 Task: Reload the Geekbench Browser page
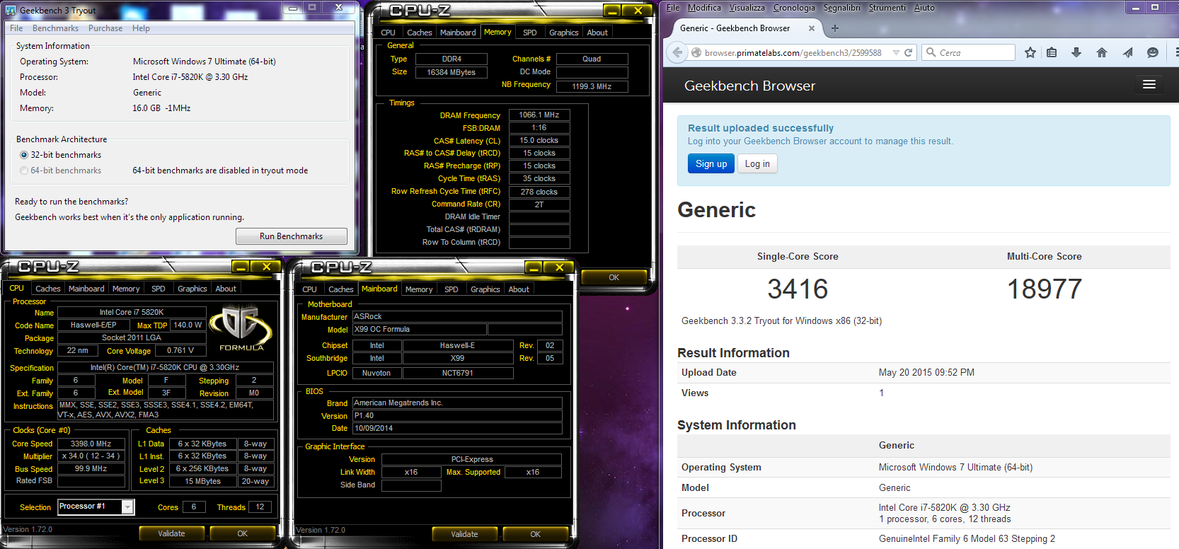click(x=908, y=53)
